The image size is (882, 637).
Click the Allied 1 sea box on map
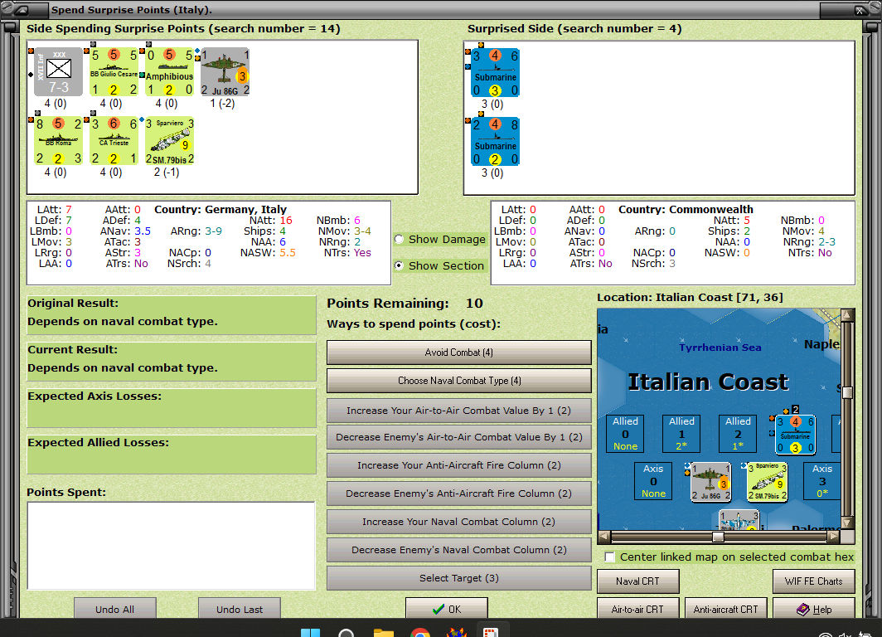(681, 434)
